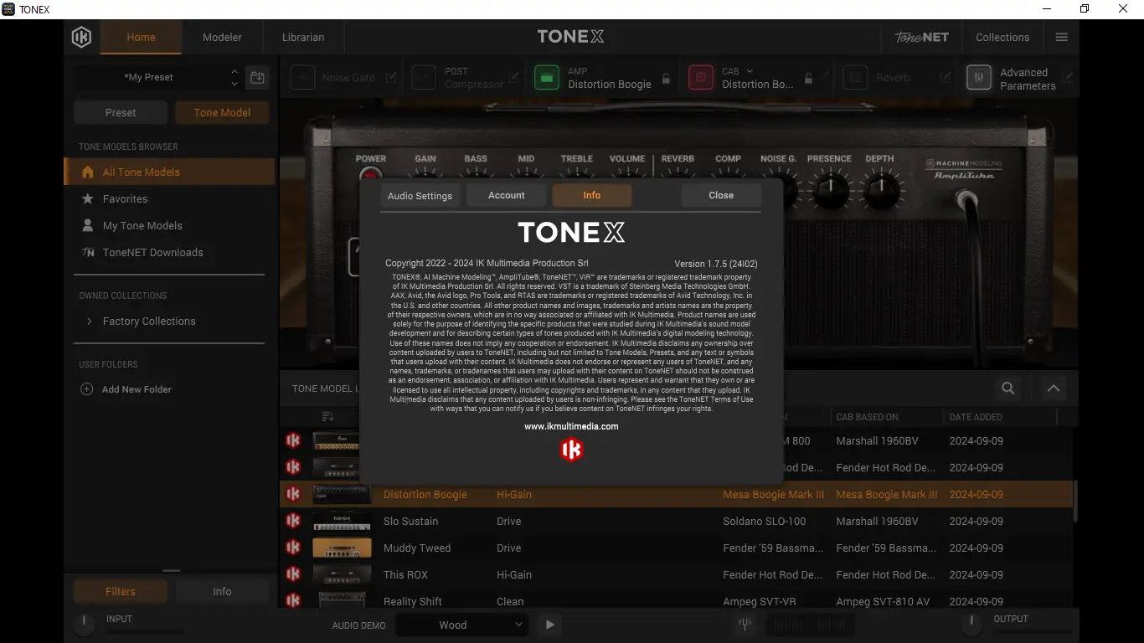This screenshot has width=1144, height=643.
Task: Select the This ROX tone model
Action: [x=677, y=574]
